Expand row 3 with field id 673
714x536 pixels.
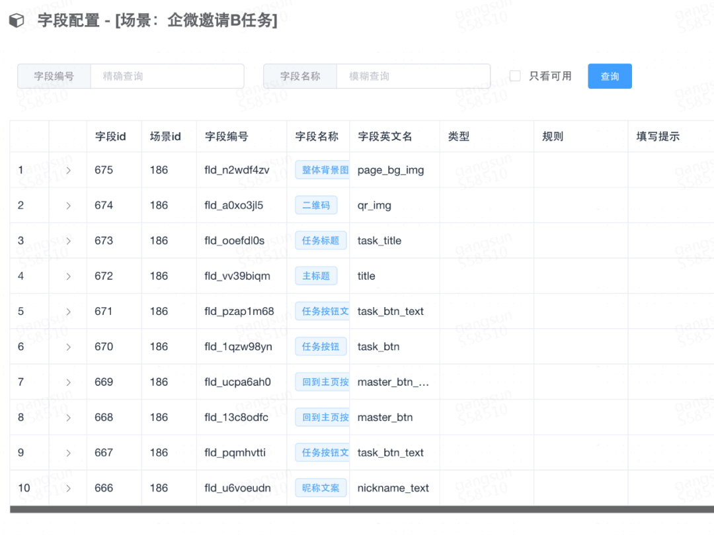[68, 241]
